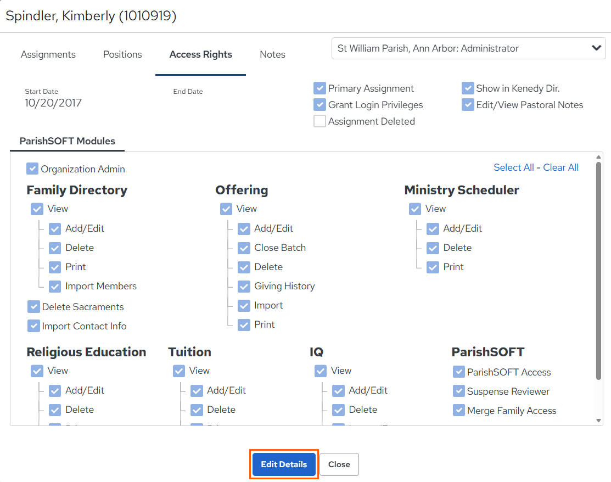The height and width of the screenshot is (482, 611).
Task: Toggle Grant Login Privileges checkbox
Action: click(x=319, y=104)
